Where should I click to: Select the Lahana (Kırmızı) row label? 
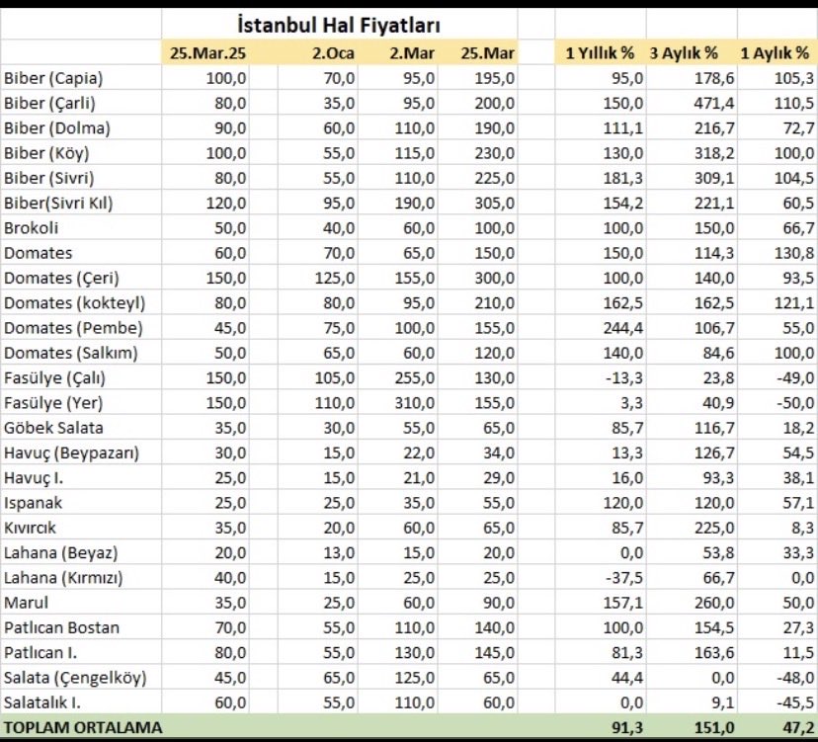click(x=64, y=577)
